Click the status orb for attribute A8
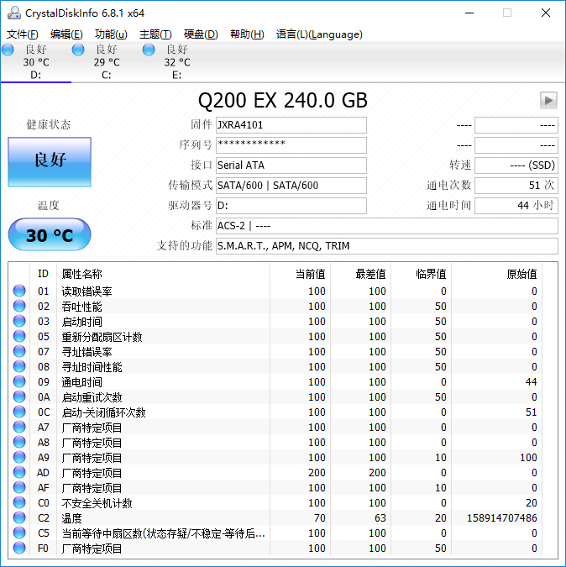Screen dimensions: 566x567 pos(19,442)
